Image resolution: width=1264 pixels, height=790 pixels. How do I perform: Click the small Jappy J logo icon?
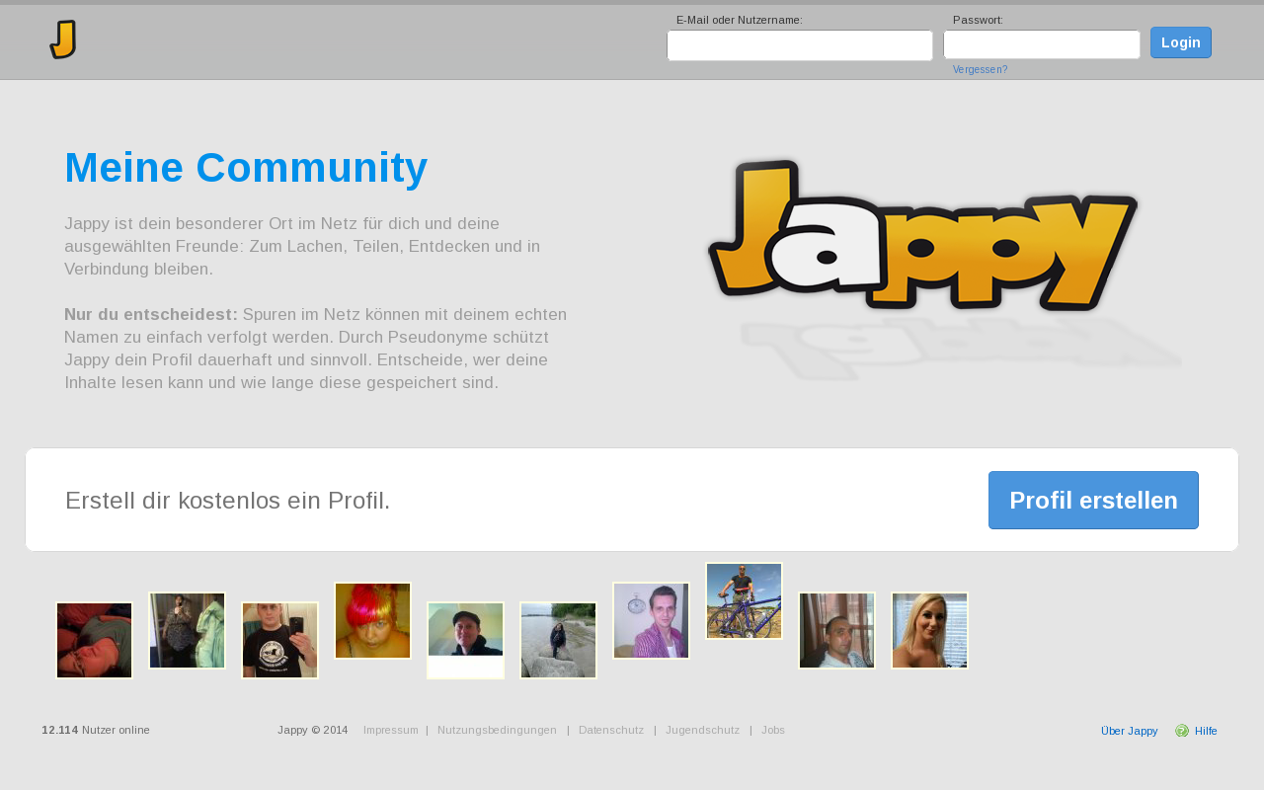coord(63,39)
